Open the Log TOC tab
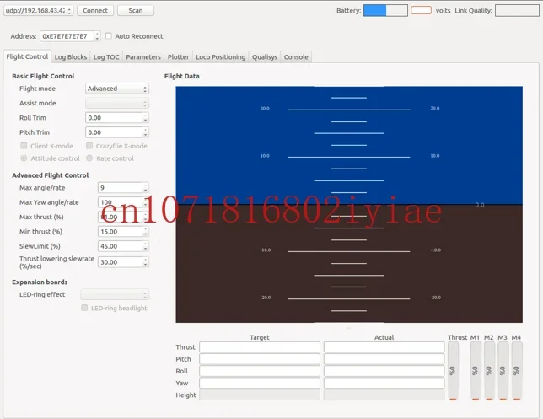Image resolution: width=543 pixels, height=419 pixels. 106,57
